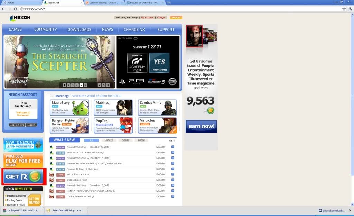Select the PRESS tab in What's New
Screen dimensions: 354x216
[x=141, y=141]
